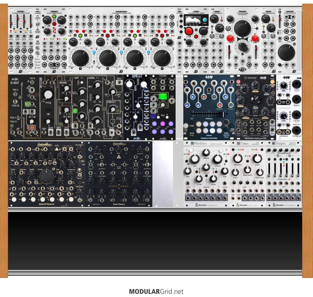Click the Freeze button on Ensemble Oscillator

pos(272,82)
